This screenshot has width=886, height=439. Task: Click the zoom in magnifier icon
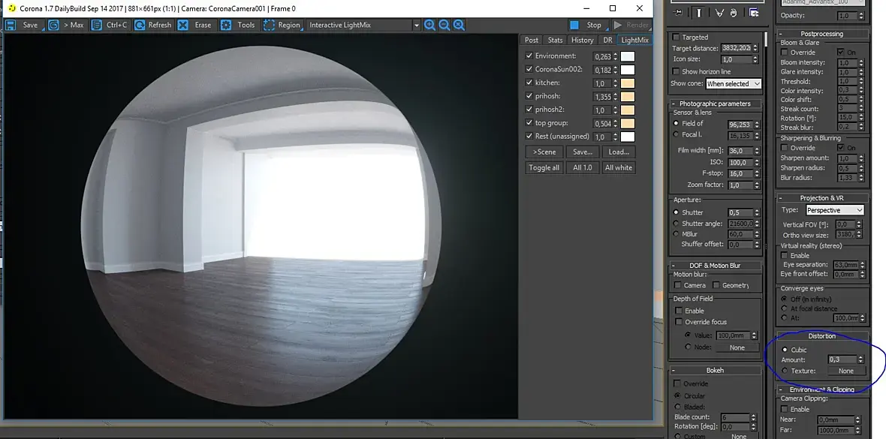tap(429, 25)
